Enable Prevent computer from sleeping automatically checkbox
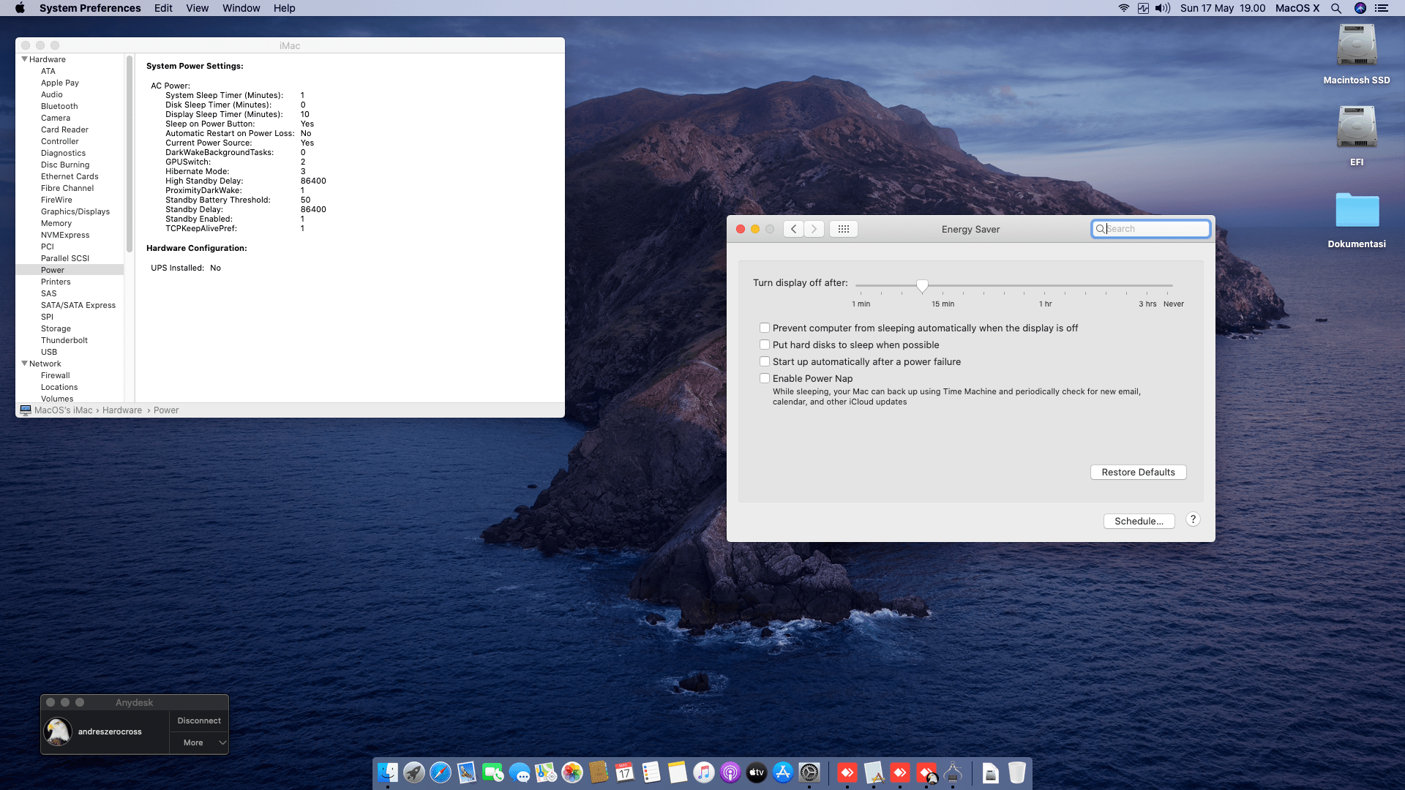This screenshot has width=1405, height=790. (x=765, y=328)
